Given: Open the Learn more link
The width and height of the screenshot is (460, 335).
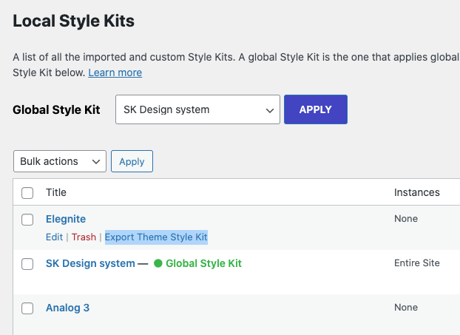Looking at the screenshot, I should 115,72.
